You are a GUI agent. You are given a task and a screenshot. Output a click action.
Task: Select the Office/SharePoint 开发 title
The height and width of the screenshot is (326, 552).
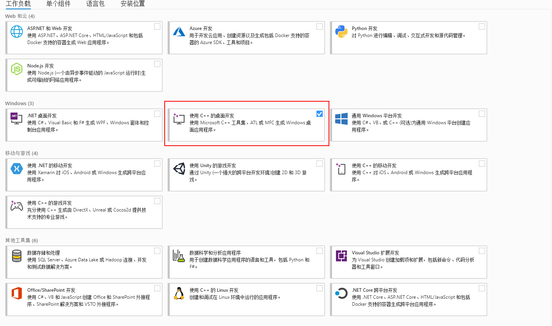[51, 290]
